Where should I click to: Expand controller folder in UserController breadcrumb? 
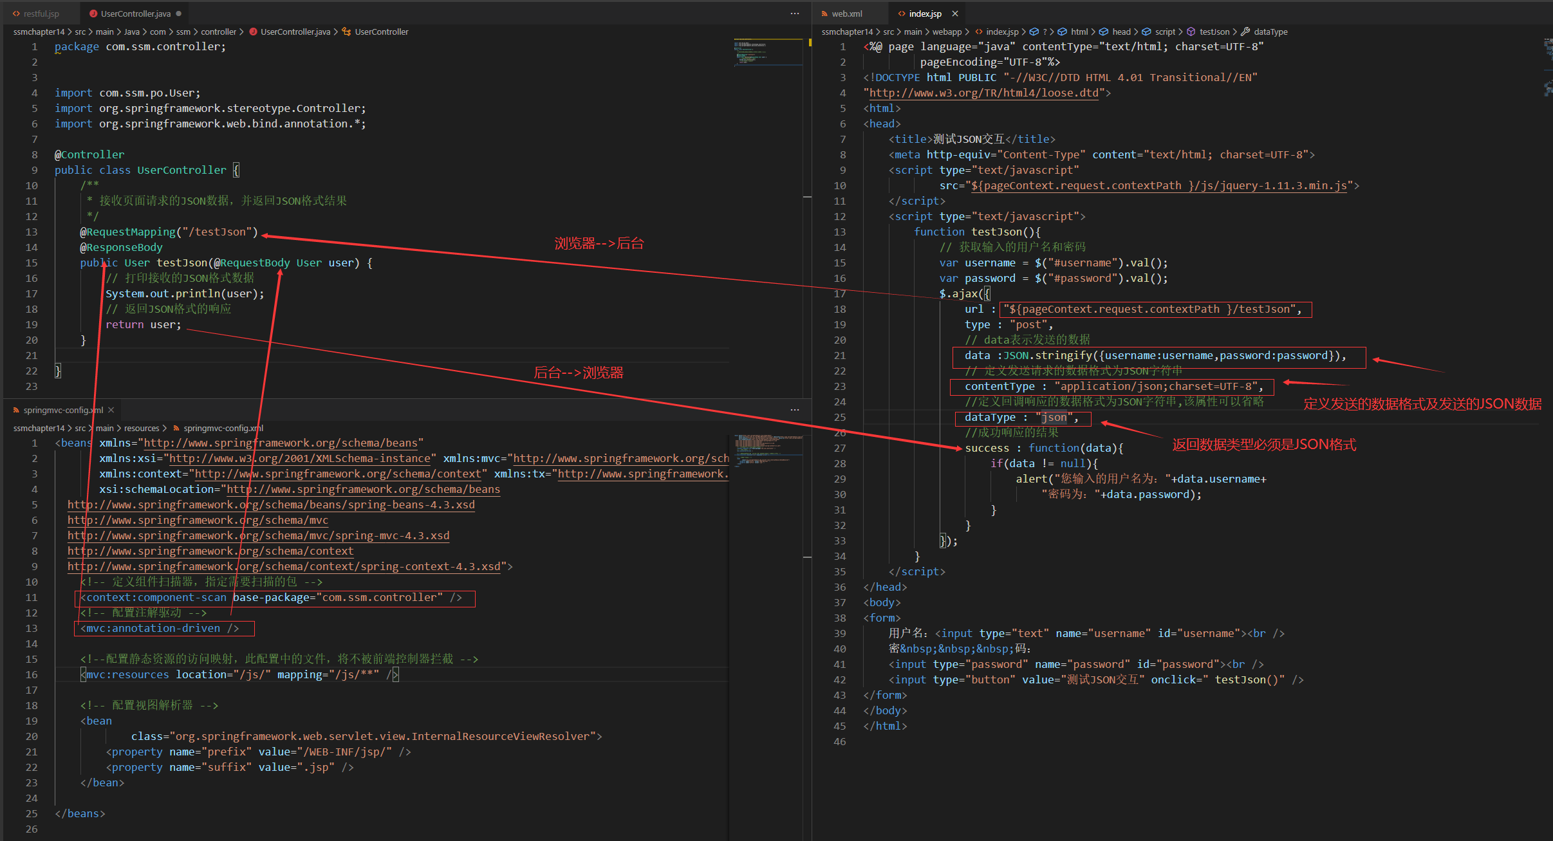[218, 32]
